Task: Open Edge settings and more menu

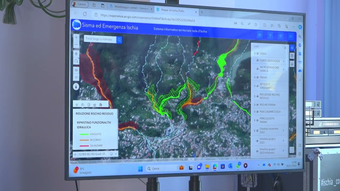Action: pos(293,27)
